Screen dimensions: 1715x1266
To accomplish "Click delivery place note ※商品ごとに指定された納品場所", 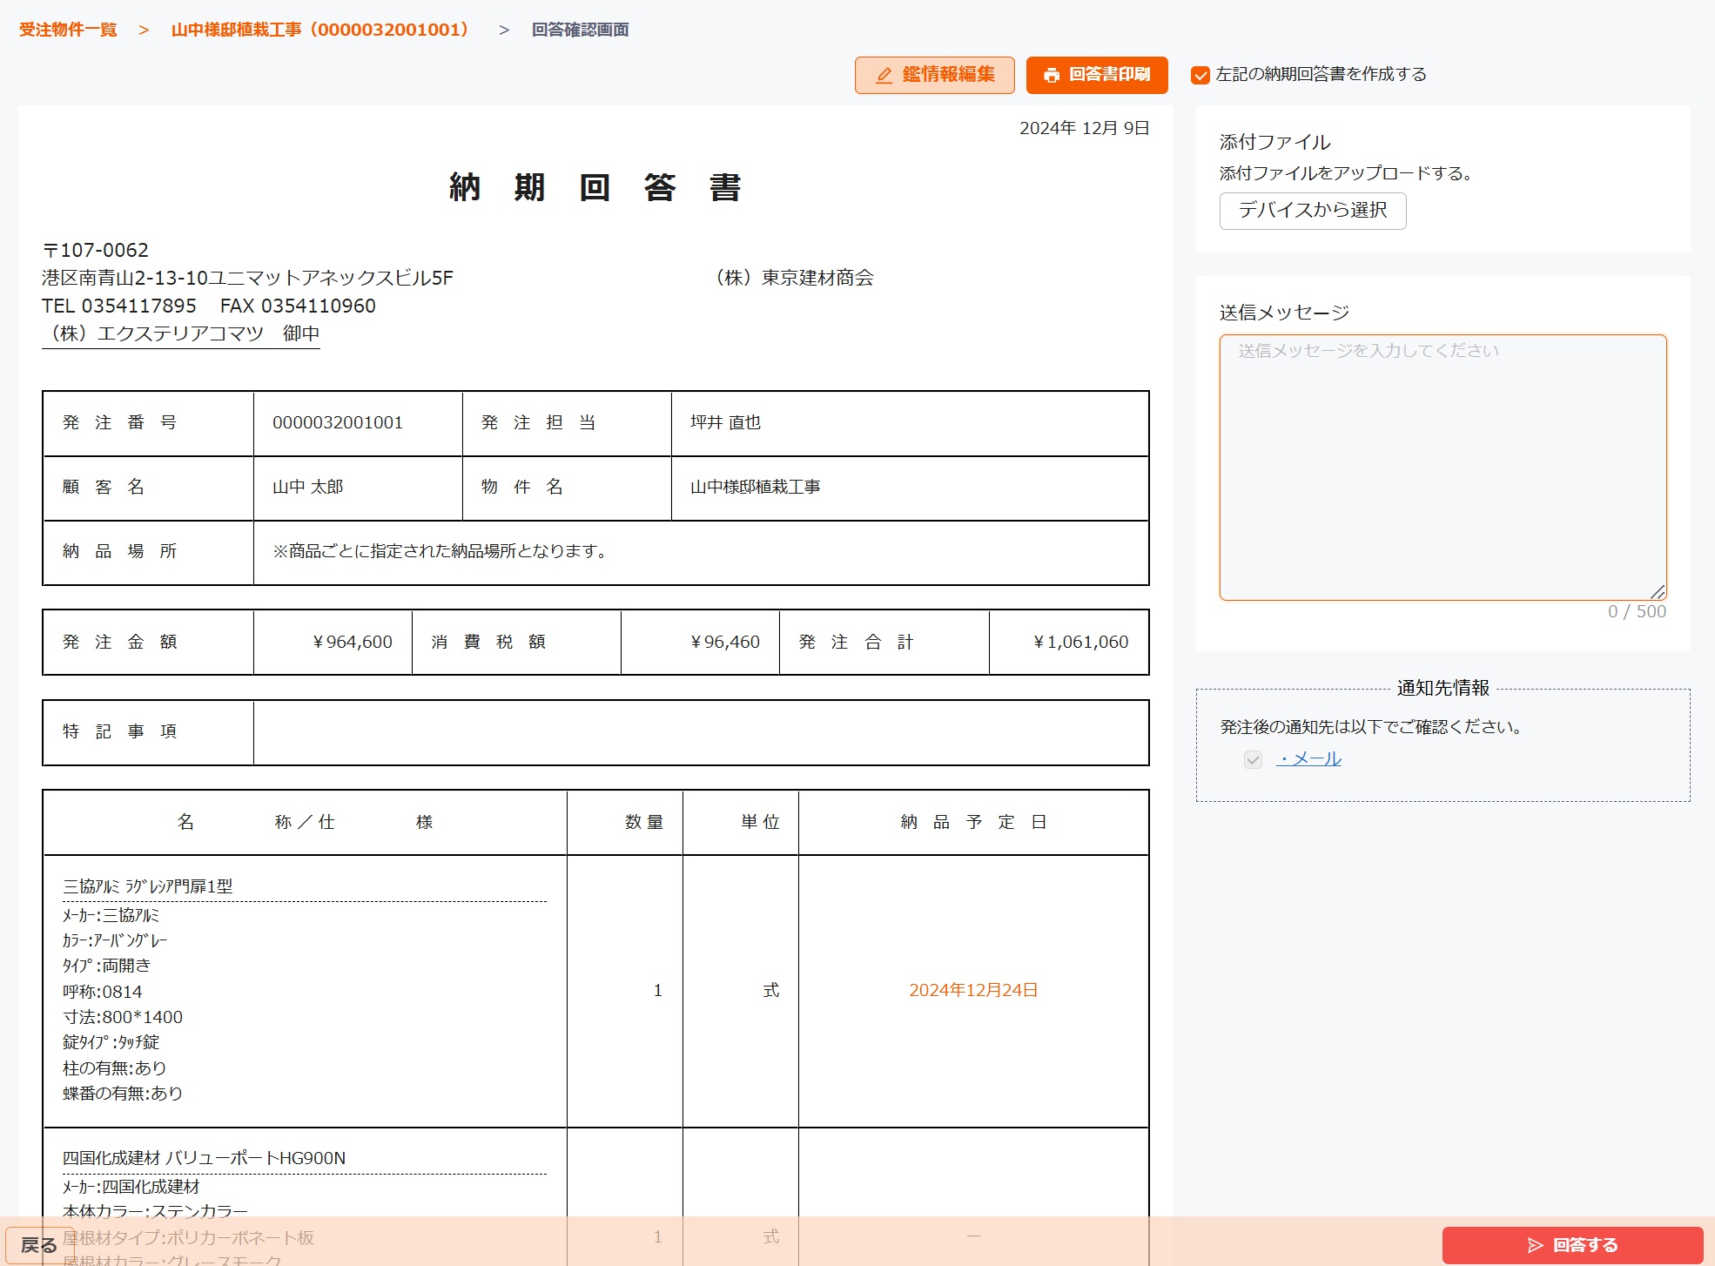I will (x=441, y=552).
